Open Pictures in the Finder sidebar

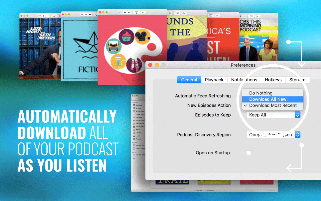pyautogui.click(x=137, y=139)
